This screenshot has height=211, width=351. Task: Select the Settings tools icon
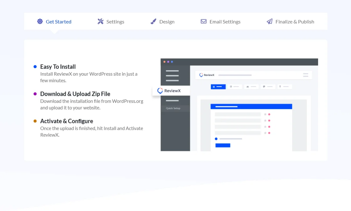(x=100, y=21)
